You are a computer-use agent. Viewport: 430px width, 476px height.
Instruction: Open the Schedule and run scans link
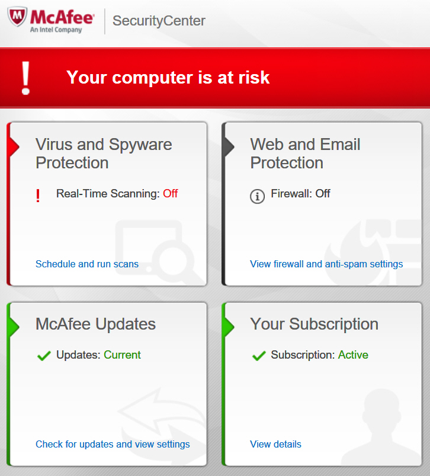87,264
